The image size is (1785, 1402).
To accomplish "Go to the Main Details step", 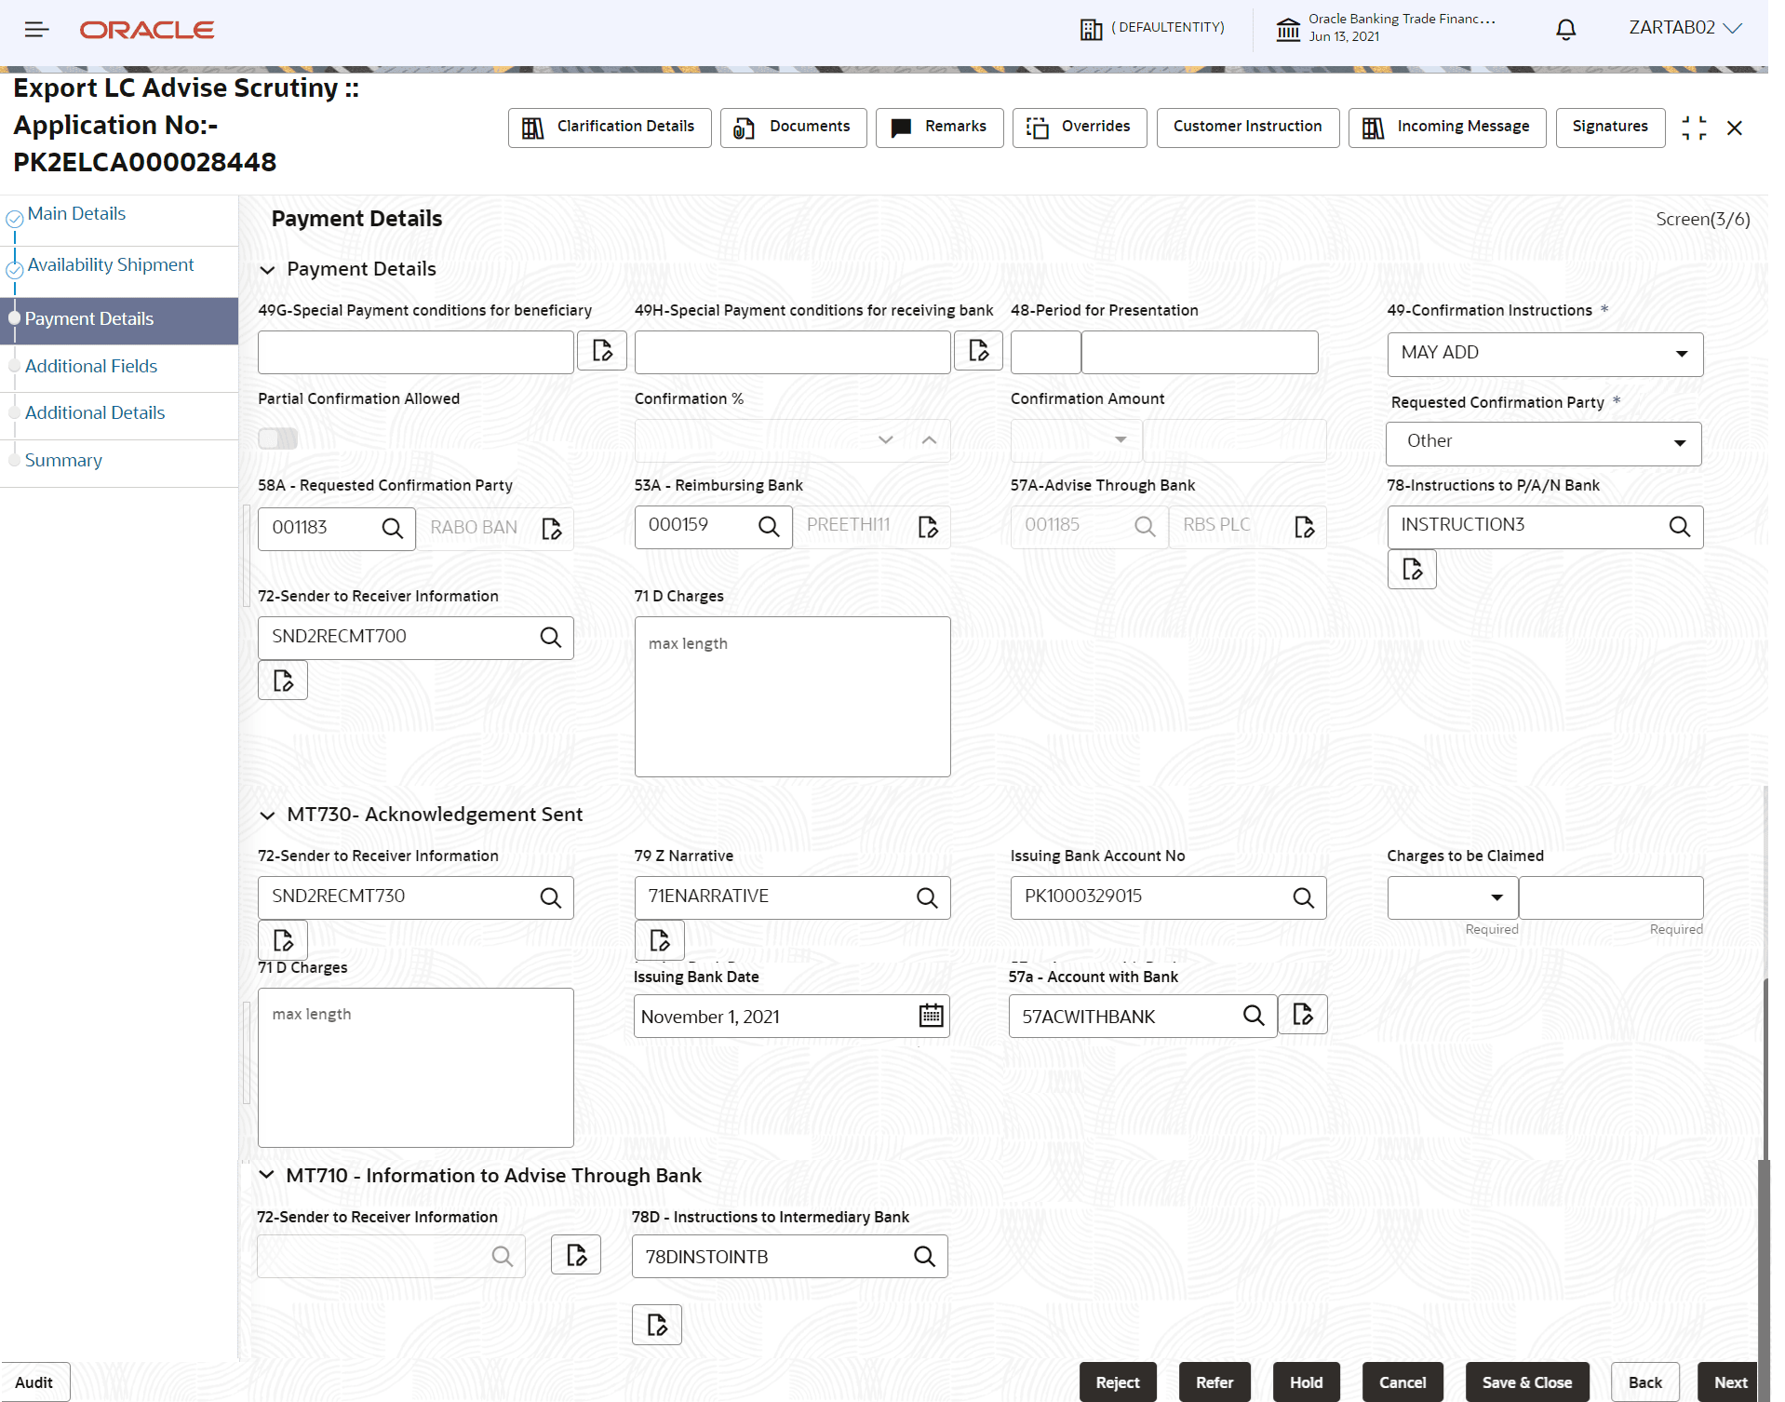I will 76,213.
